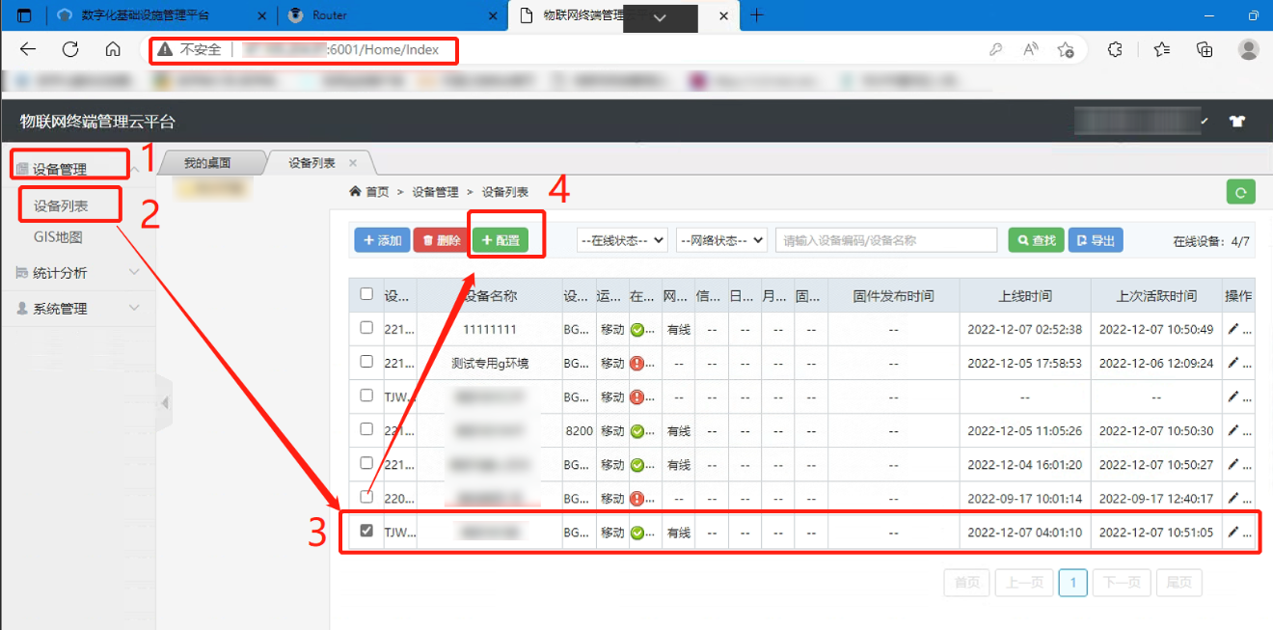
Task: Click the green refresh icon at top right
Action: pyautogui.click(x=1240, y=192)
